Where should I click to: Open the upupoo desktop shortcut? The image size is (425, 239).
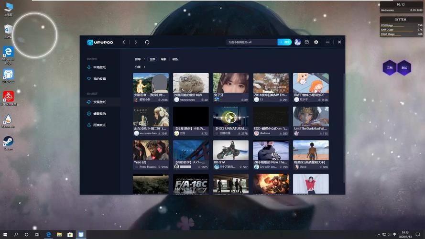click(x=8, y=76)
